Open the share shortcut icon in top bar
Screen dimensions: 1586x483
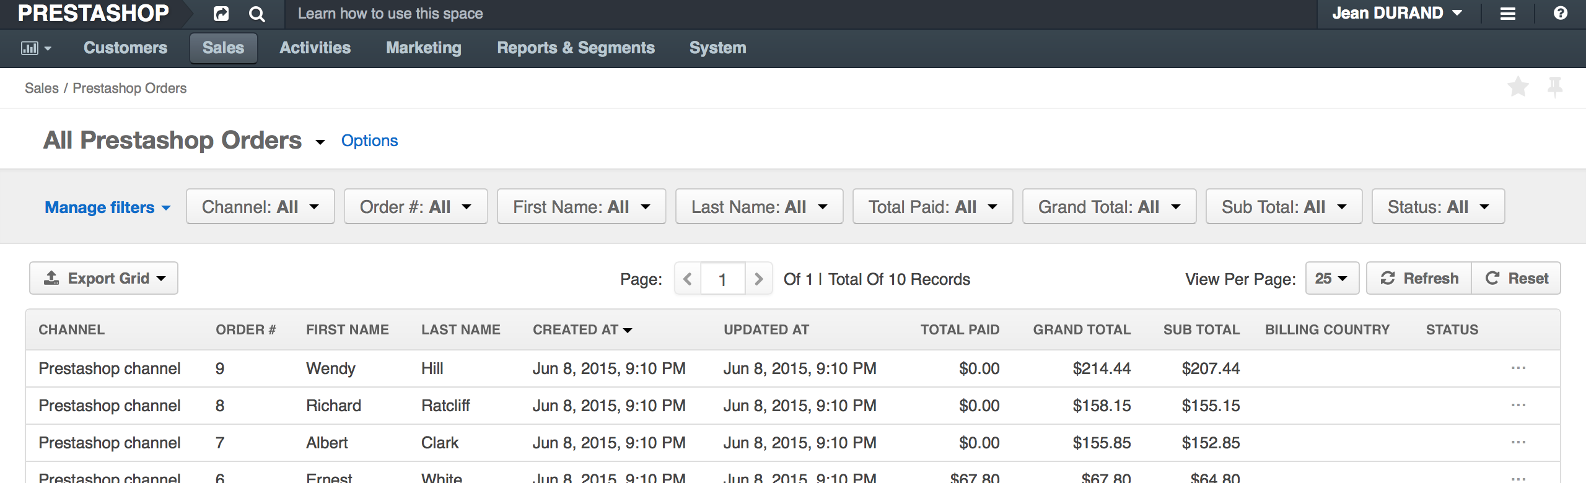click(221, 14)
